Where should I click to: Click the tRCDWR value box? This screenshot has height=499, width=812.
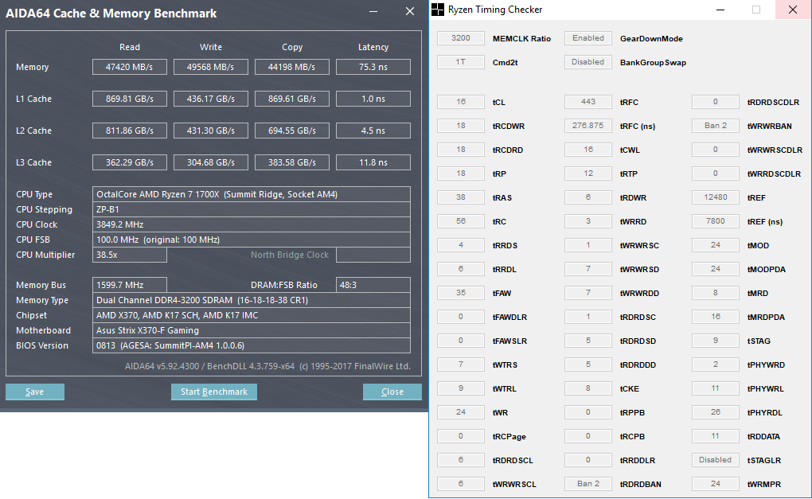point(461,125)
